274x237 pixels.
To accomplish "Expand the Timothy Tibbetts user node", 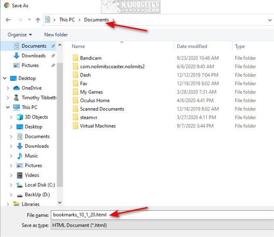I will point(8,97).
